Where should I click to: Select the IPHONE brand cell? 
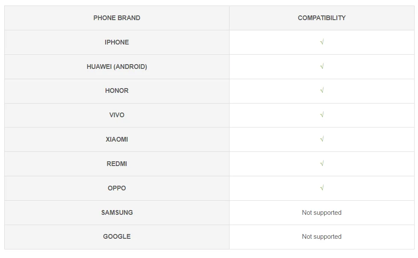coord(117,42)
